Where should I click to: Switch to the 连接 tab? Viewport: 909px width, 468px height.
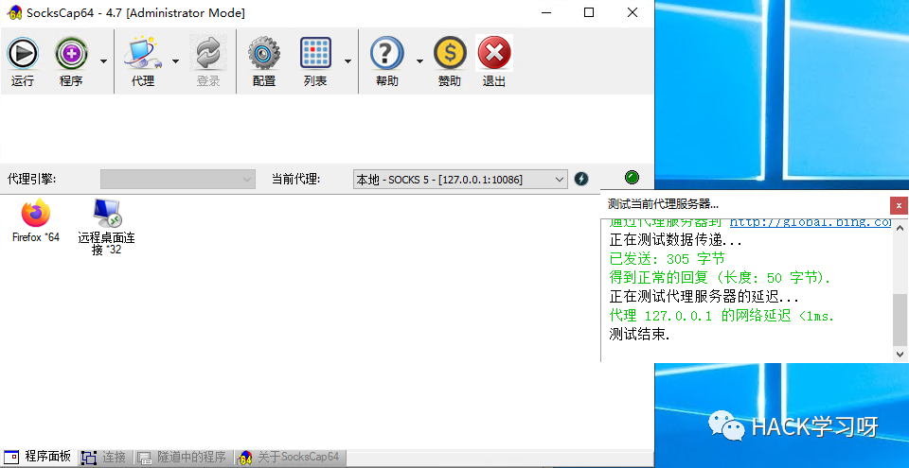pyautogui.click(x=104, y=457)
